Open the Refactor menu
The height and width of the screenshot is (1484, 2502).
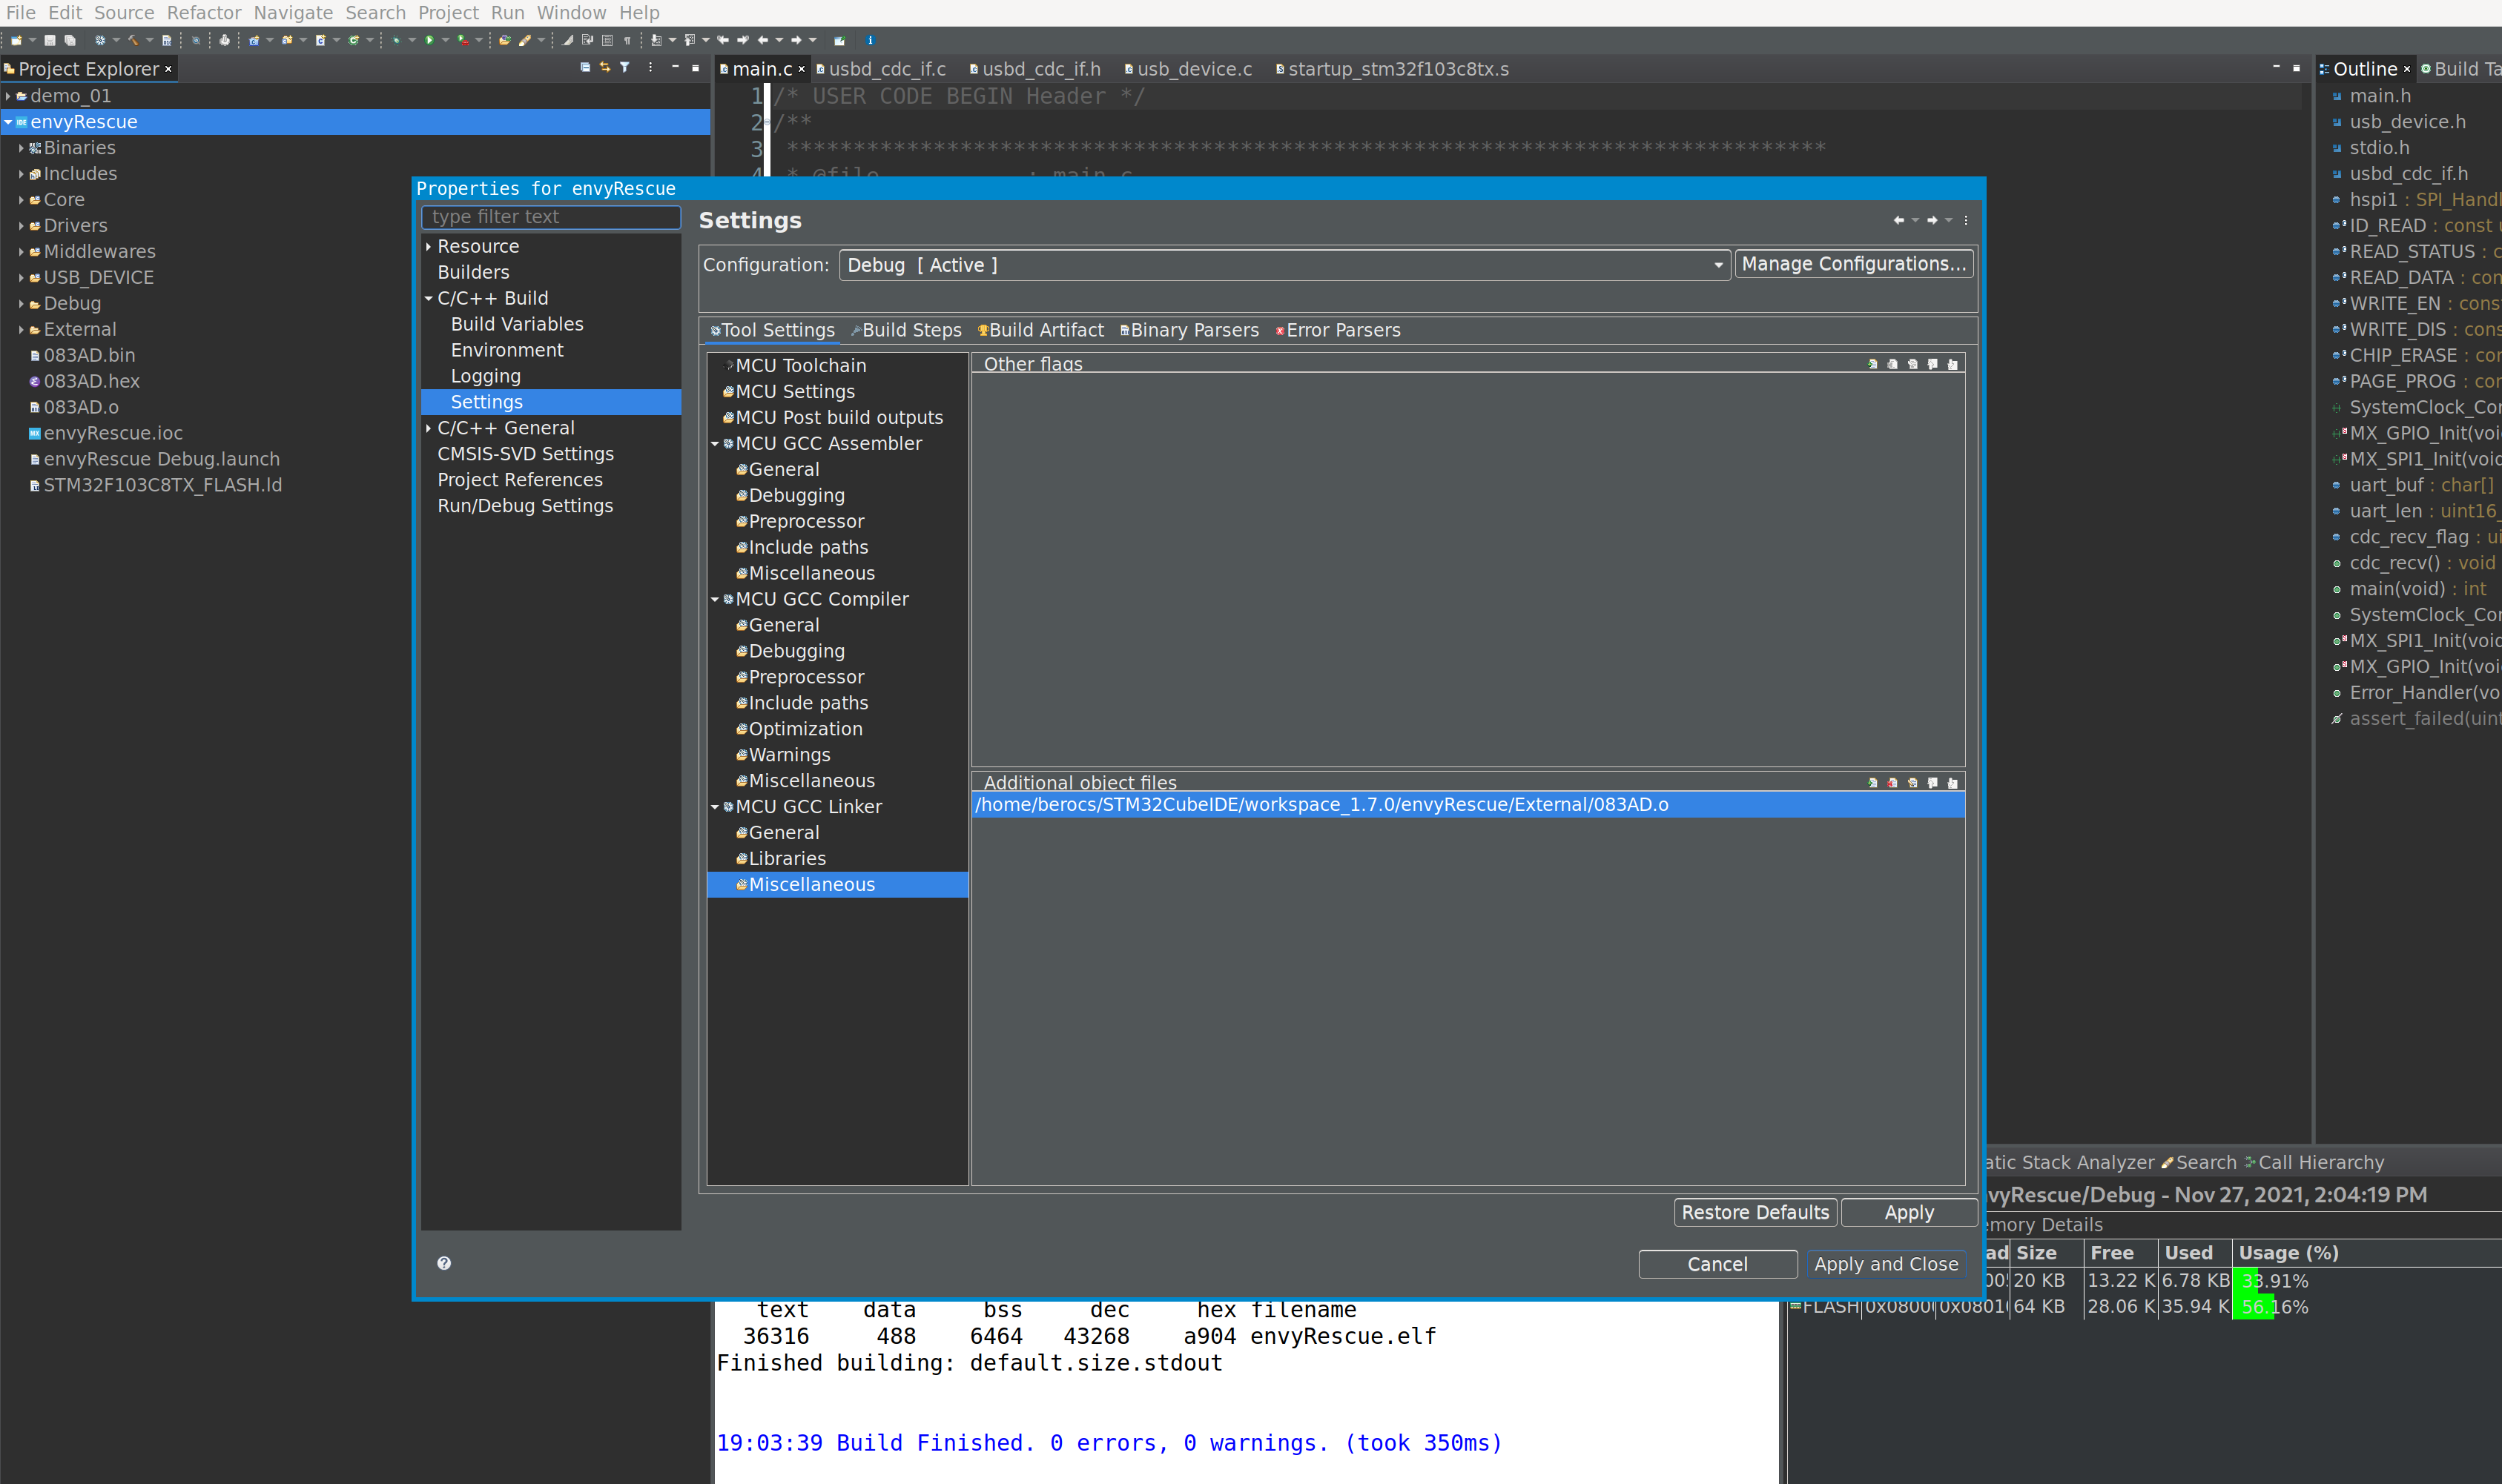[x=204, y=12]
